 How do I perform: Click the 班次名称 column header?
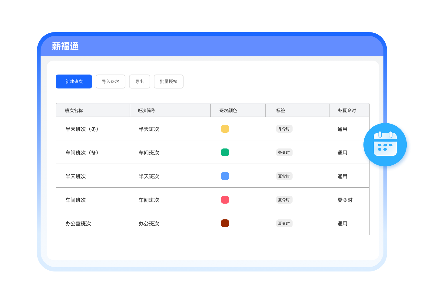pyautogui.click(x=74, y=111)
